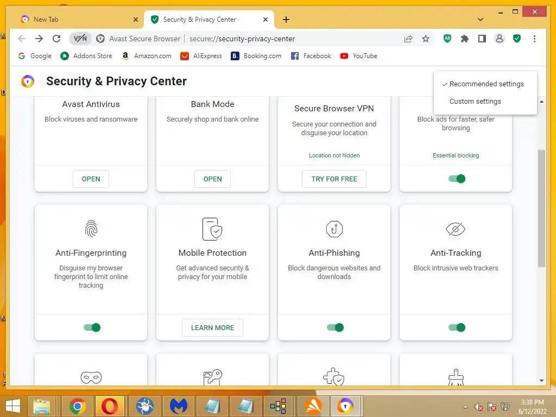
Task: Open the extensions puzzle icon
Action: (x=465, y=39)
